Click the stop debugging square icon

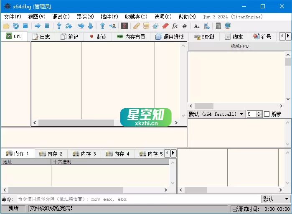point(25,26)
